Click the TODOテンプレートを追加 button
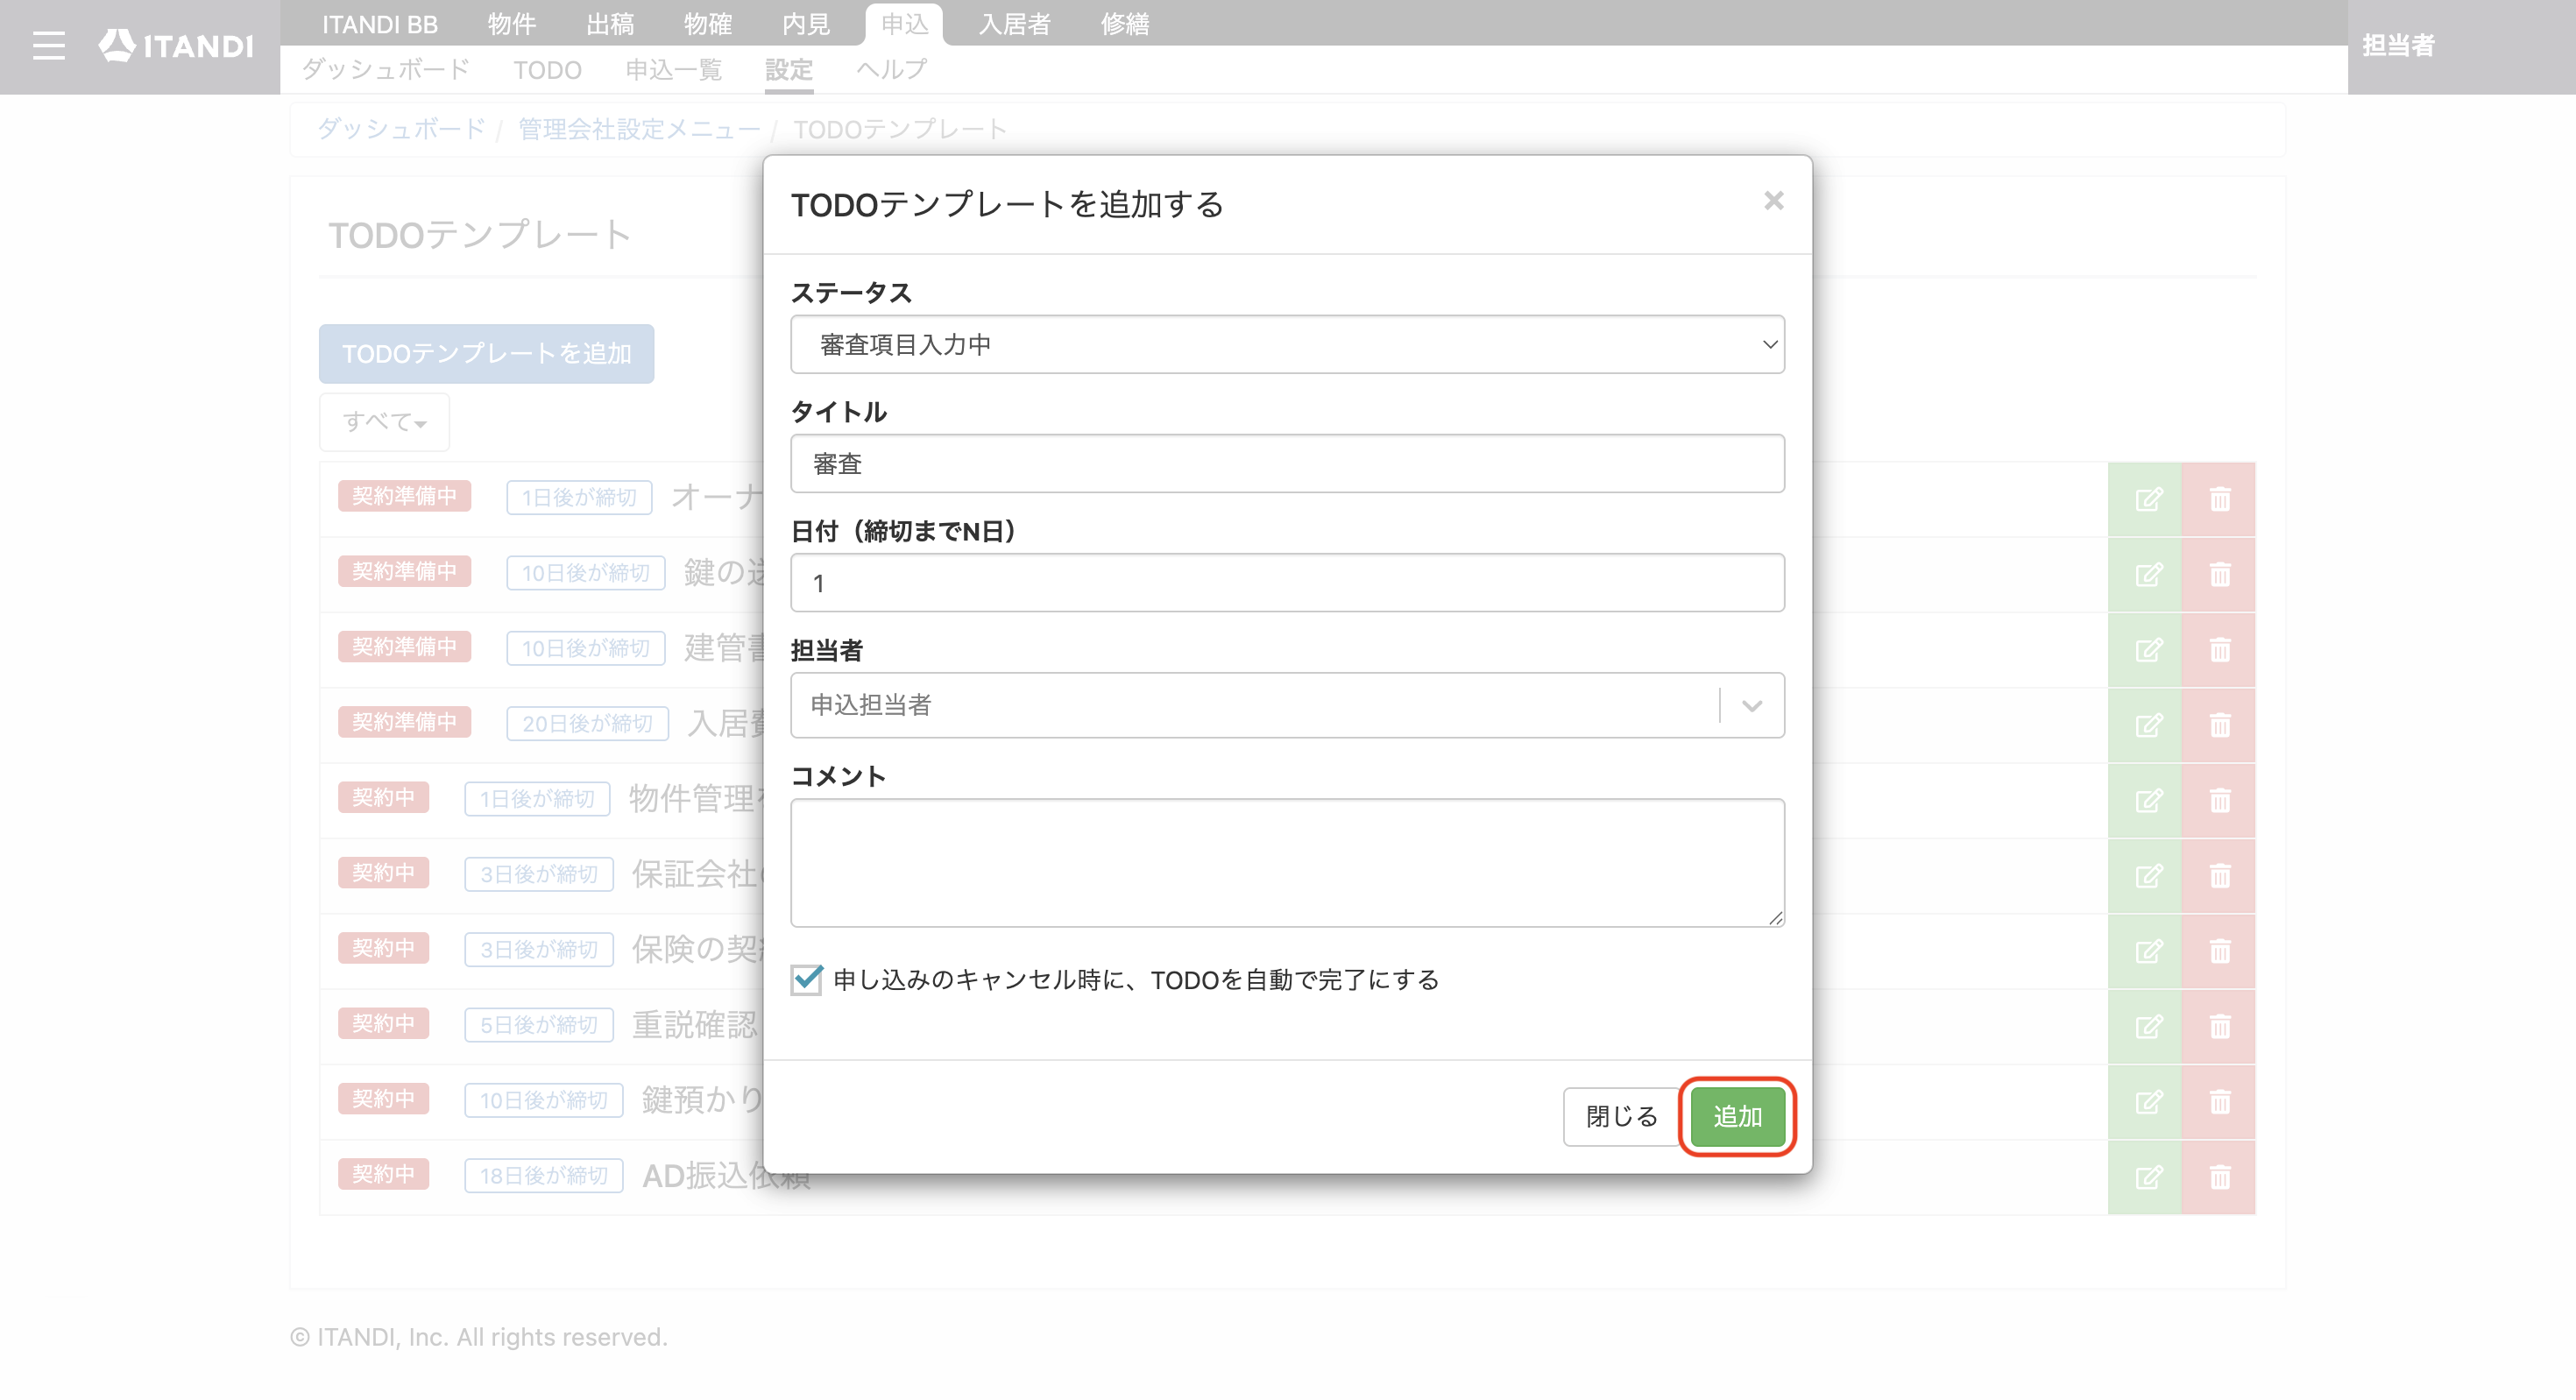Screen dimensions: 2576x1400 click(486, 353)
